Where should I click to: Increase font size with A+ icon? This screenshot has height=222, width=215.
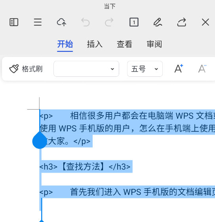click(179, 69)
